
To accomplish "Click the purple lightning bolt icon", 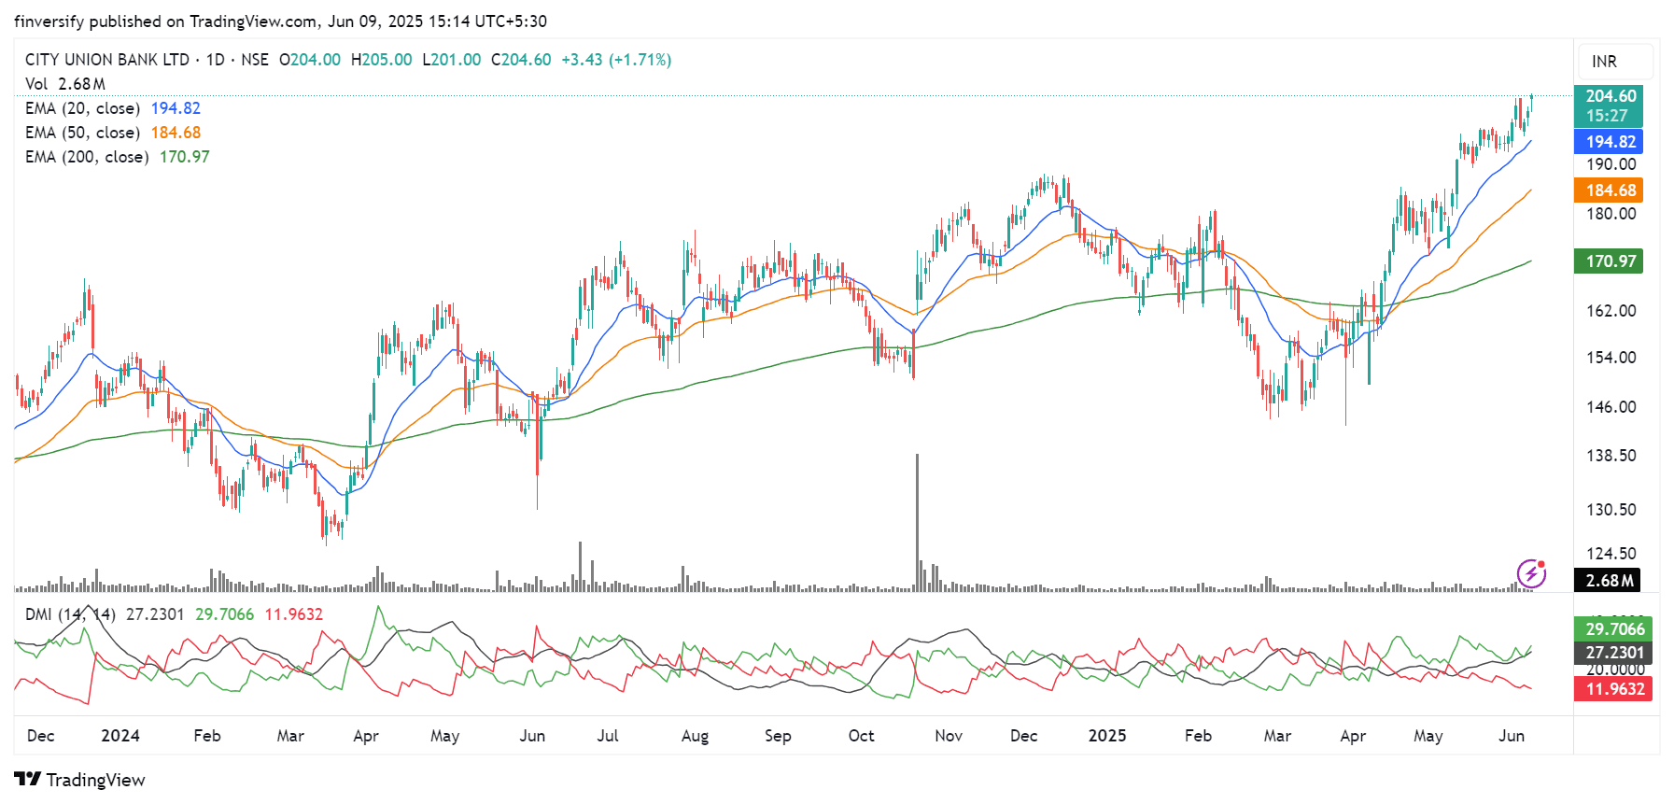I will click(1531, 573).
